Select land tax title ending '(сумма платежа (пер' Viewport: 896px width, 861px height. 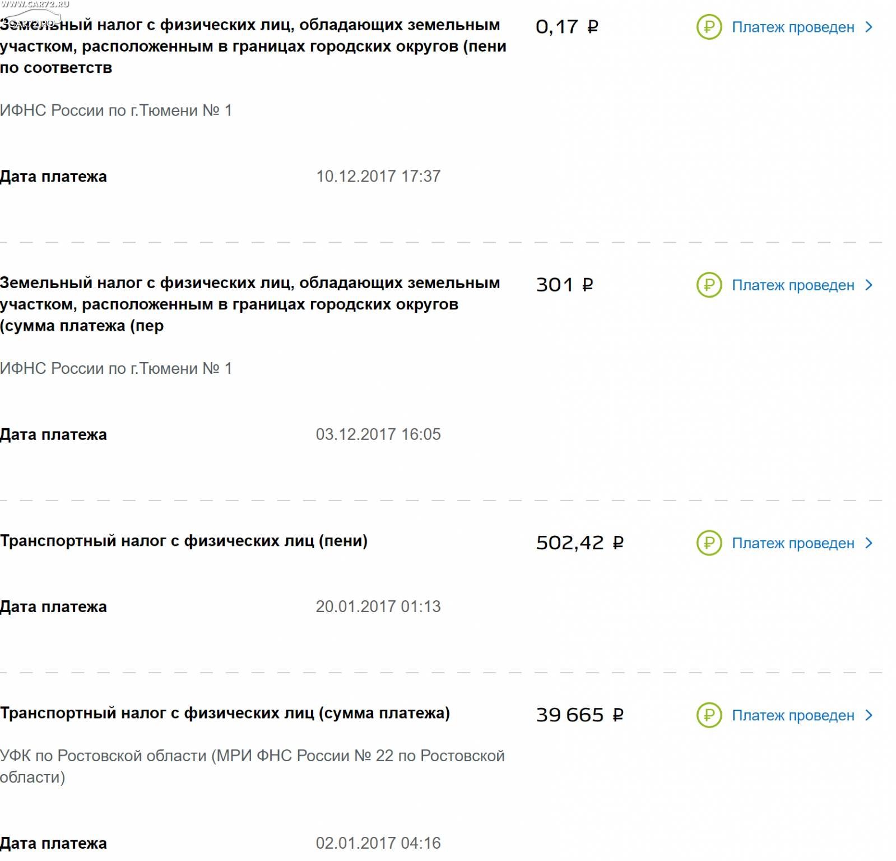pyautogui.click(x=250, y=304)
